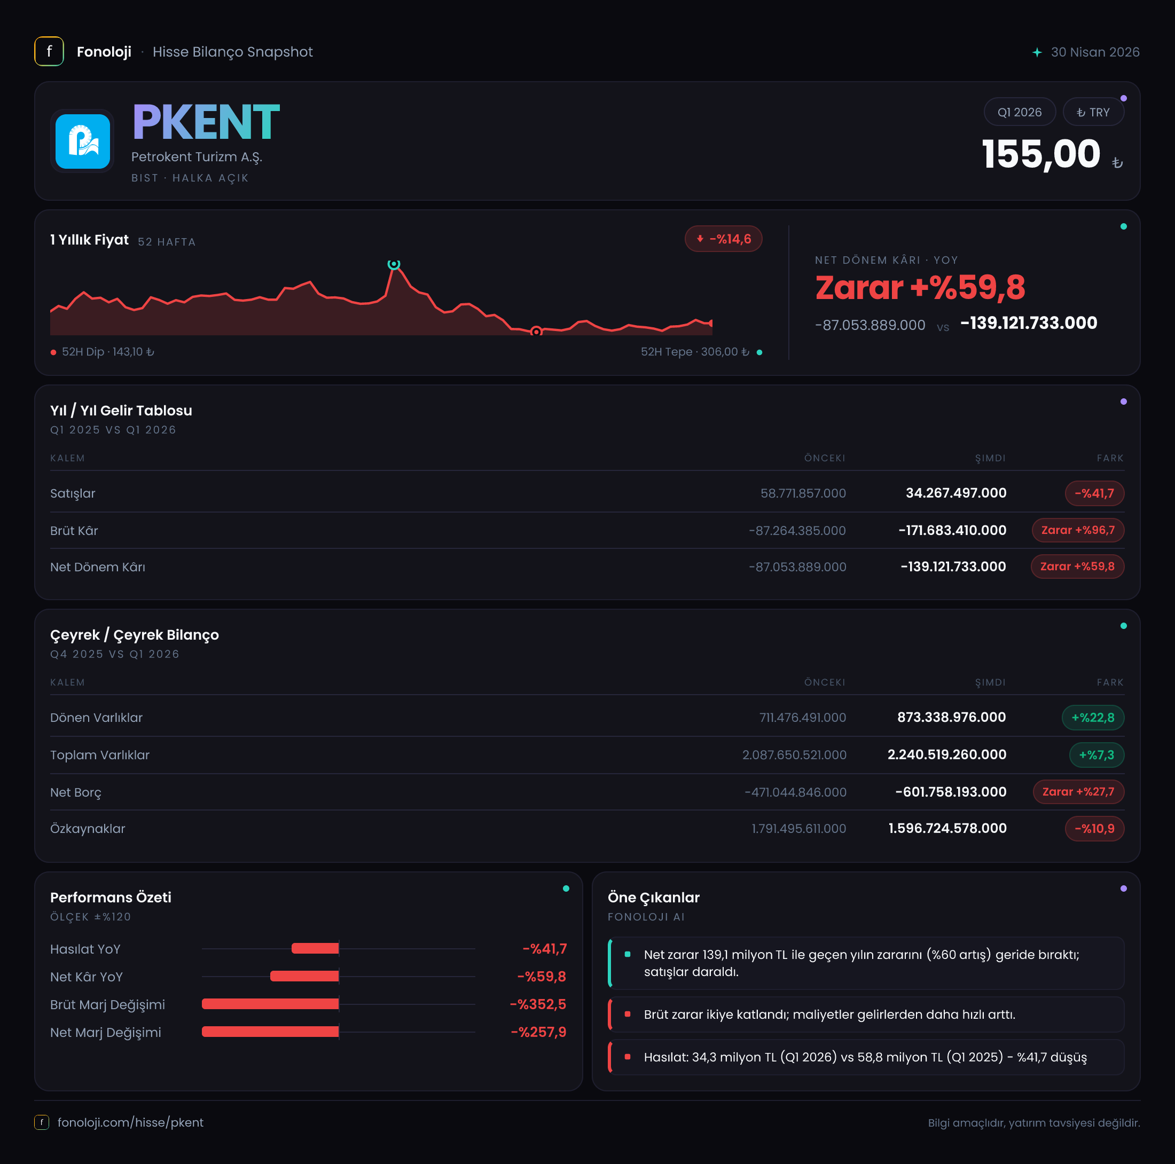
Task: Click the 1 Yıllık Fiyat chart area
Action: click(x=381, y=298)
